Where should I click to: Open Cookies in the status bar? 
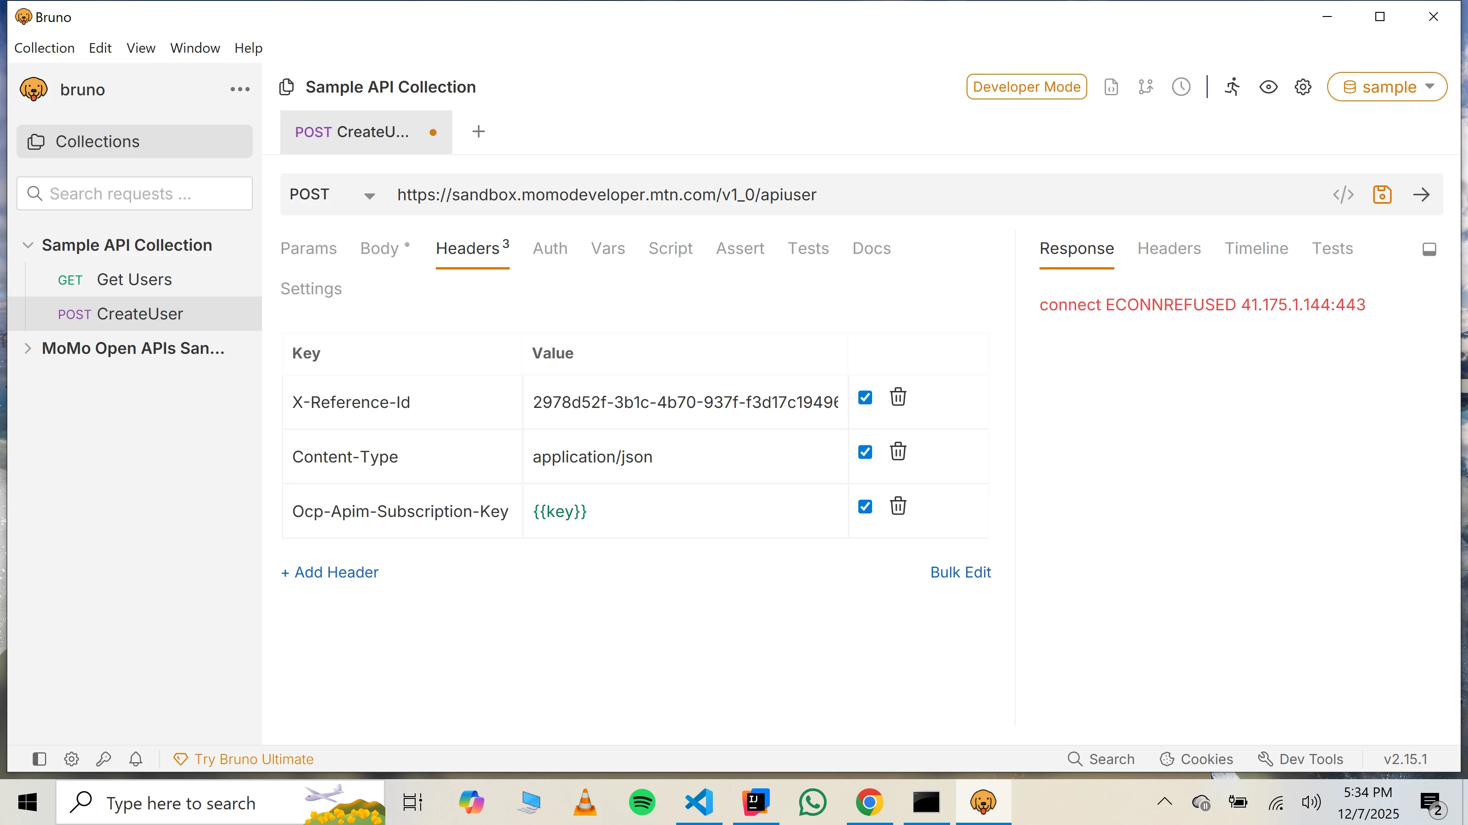coord(1196,759)
